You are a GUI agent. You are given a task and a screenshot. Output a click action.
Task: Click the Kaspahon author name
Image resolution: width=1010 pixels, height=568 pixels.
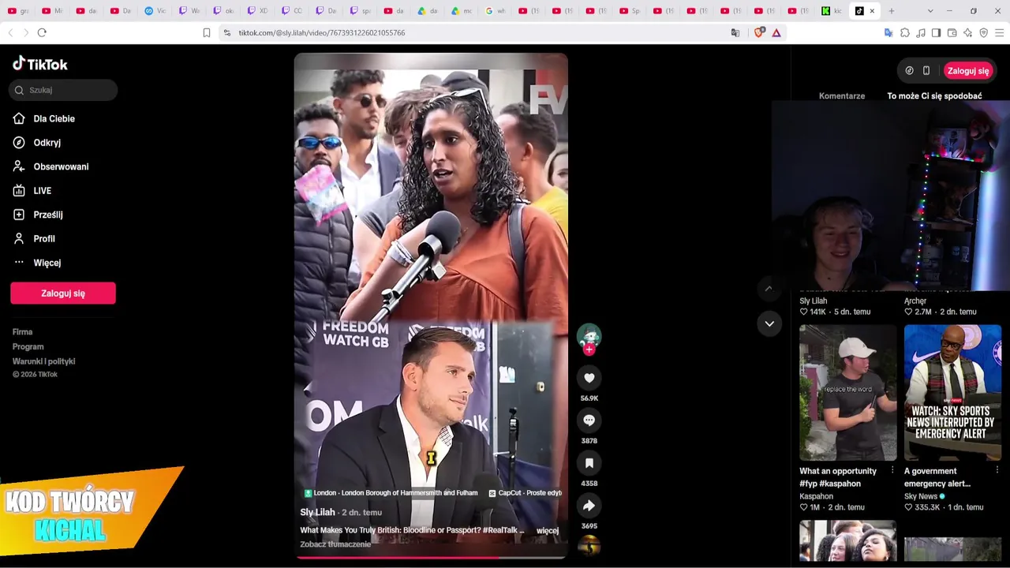(x=817, y=497)
